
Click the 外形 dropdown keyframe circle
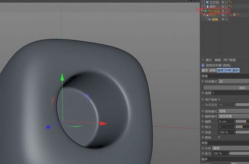pos(203,148)
